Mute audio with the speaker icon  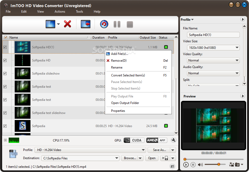(200, 165)
